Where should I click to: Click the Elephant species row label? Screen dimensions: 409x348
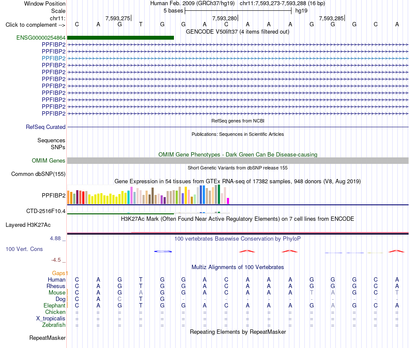point(54,305)
